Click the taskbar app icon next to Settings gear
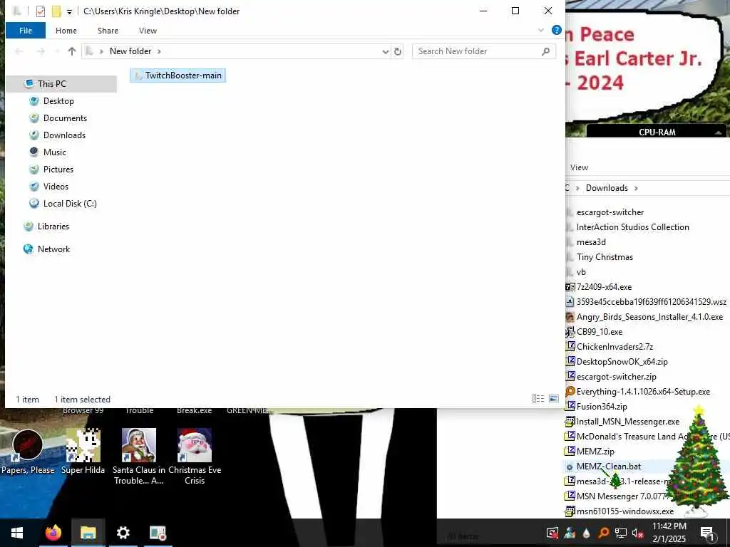This screenshot has width=730, height=547. coord(158,533)
